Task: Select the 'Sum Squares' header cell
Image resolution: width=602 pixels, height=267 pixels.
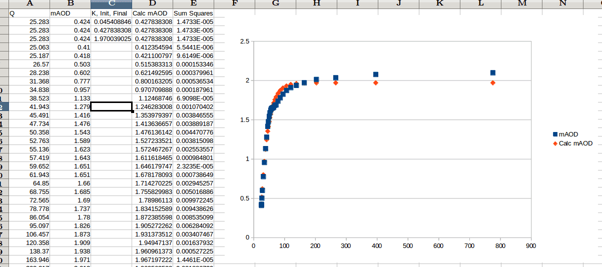Action: pos(194,13)
